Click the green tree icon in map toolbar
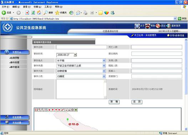 (x=76, y=110)
